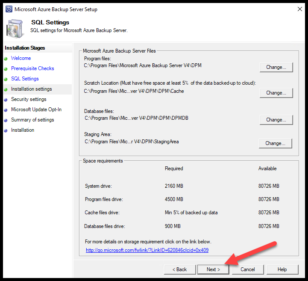Click the 4500 MB program files value
This screenshot has height=281, width=308.
pyautogui.click(x=174, y=199)
